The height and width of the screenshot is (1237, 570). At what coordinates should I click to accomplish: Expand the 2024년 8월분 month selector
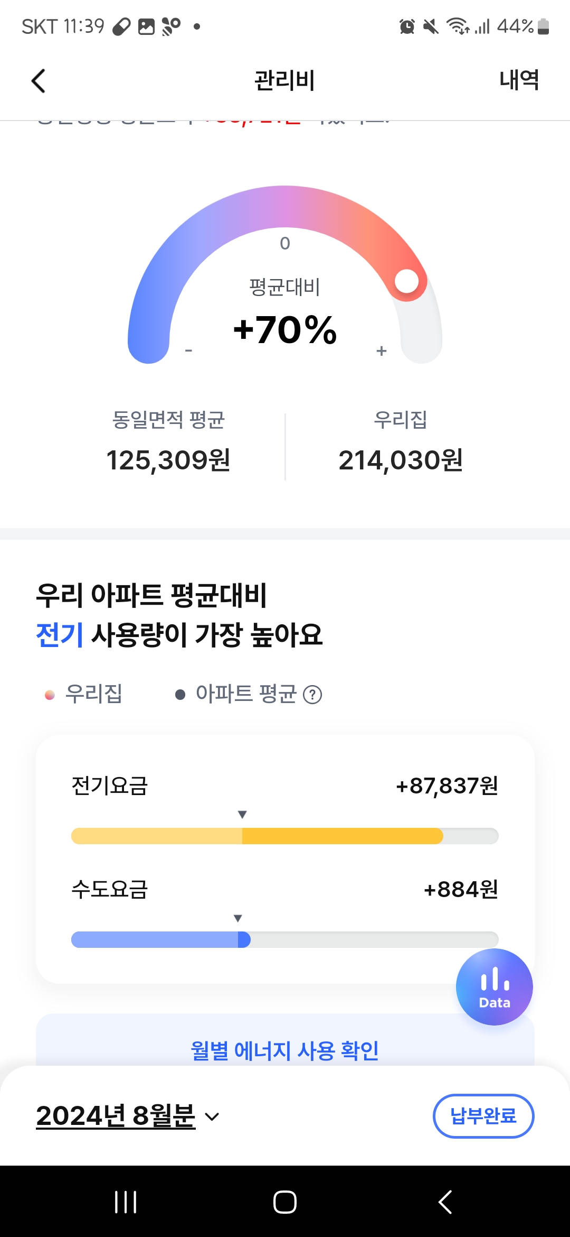116,1116
